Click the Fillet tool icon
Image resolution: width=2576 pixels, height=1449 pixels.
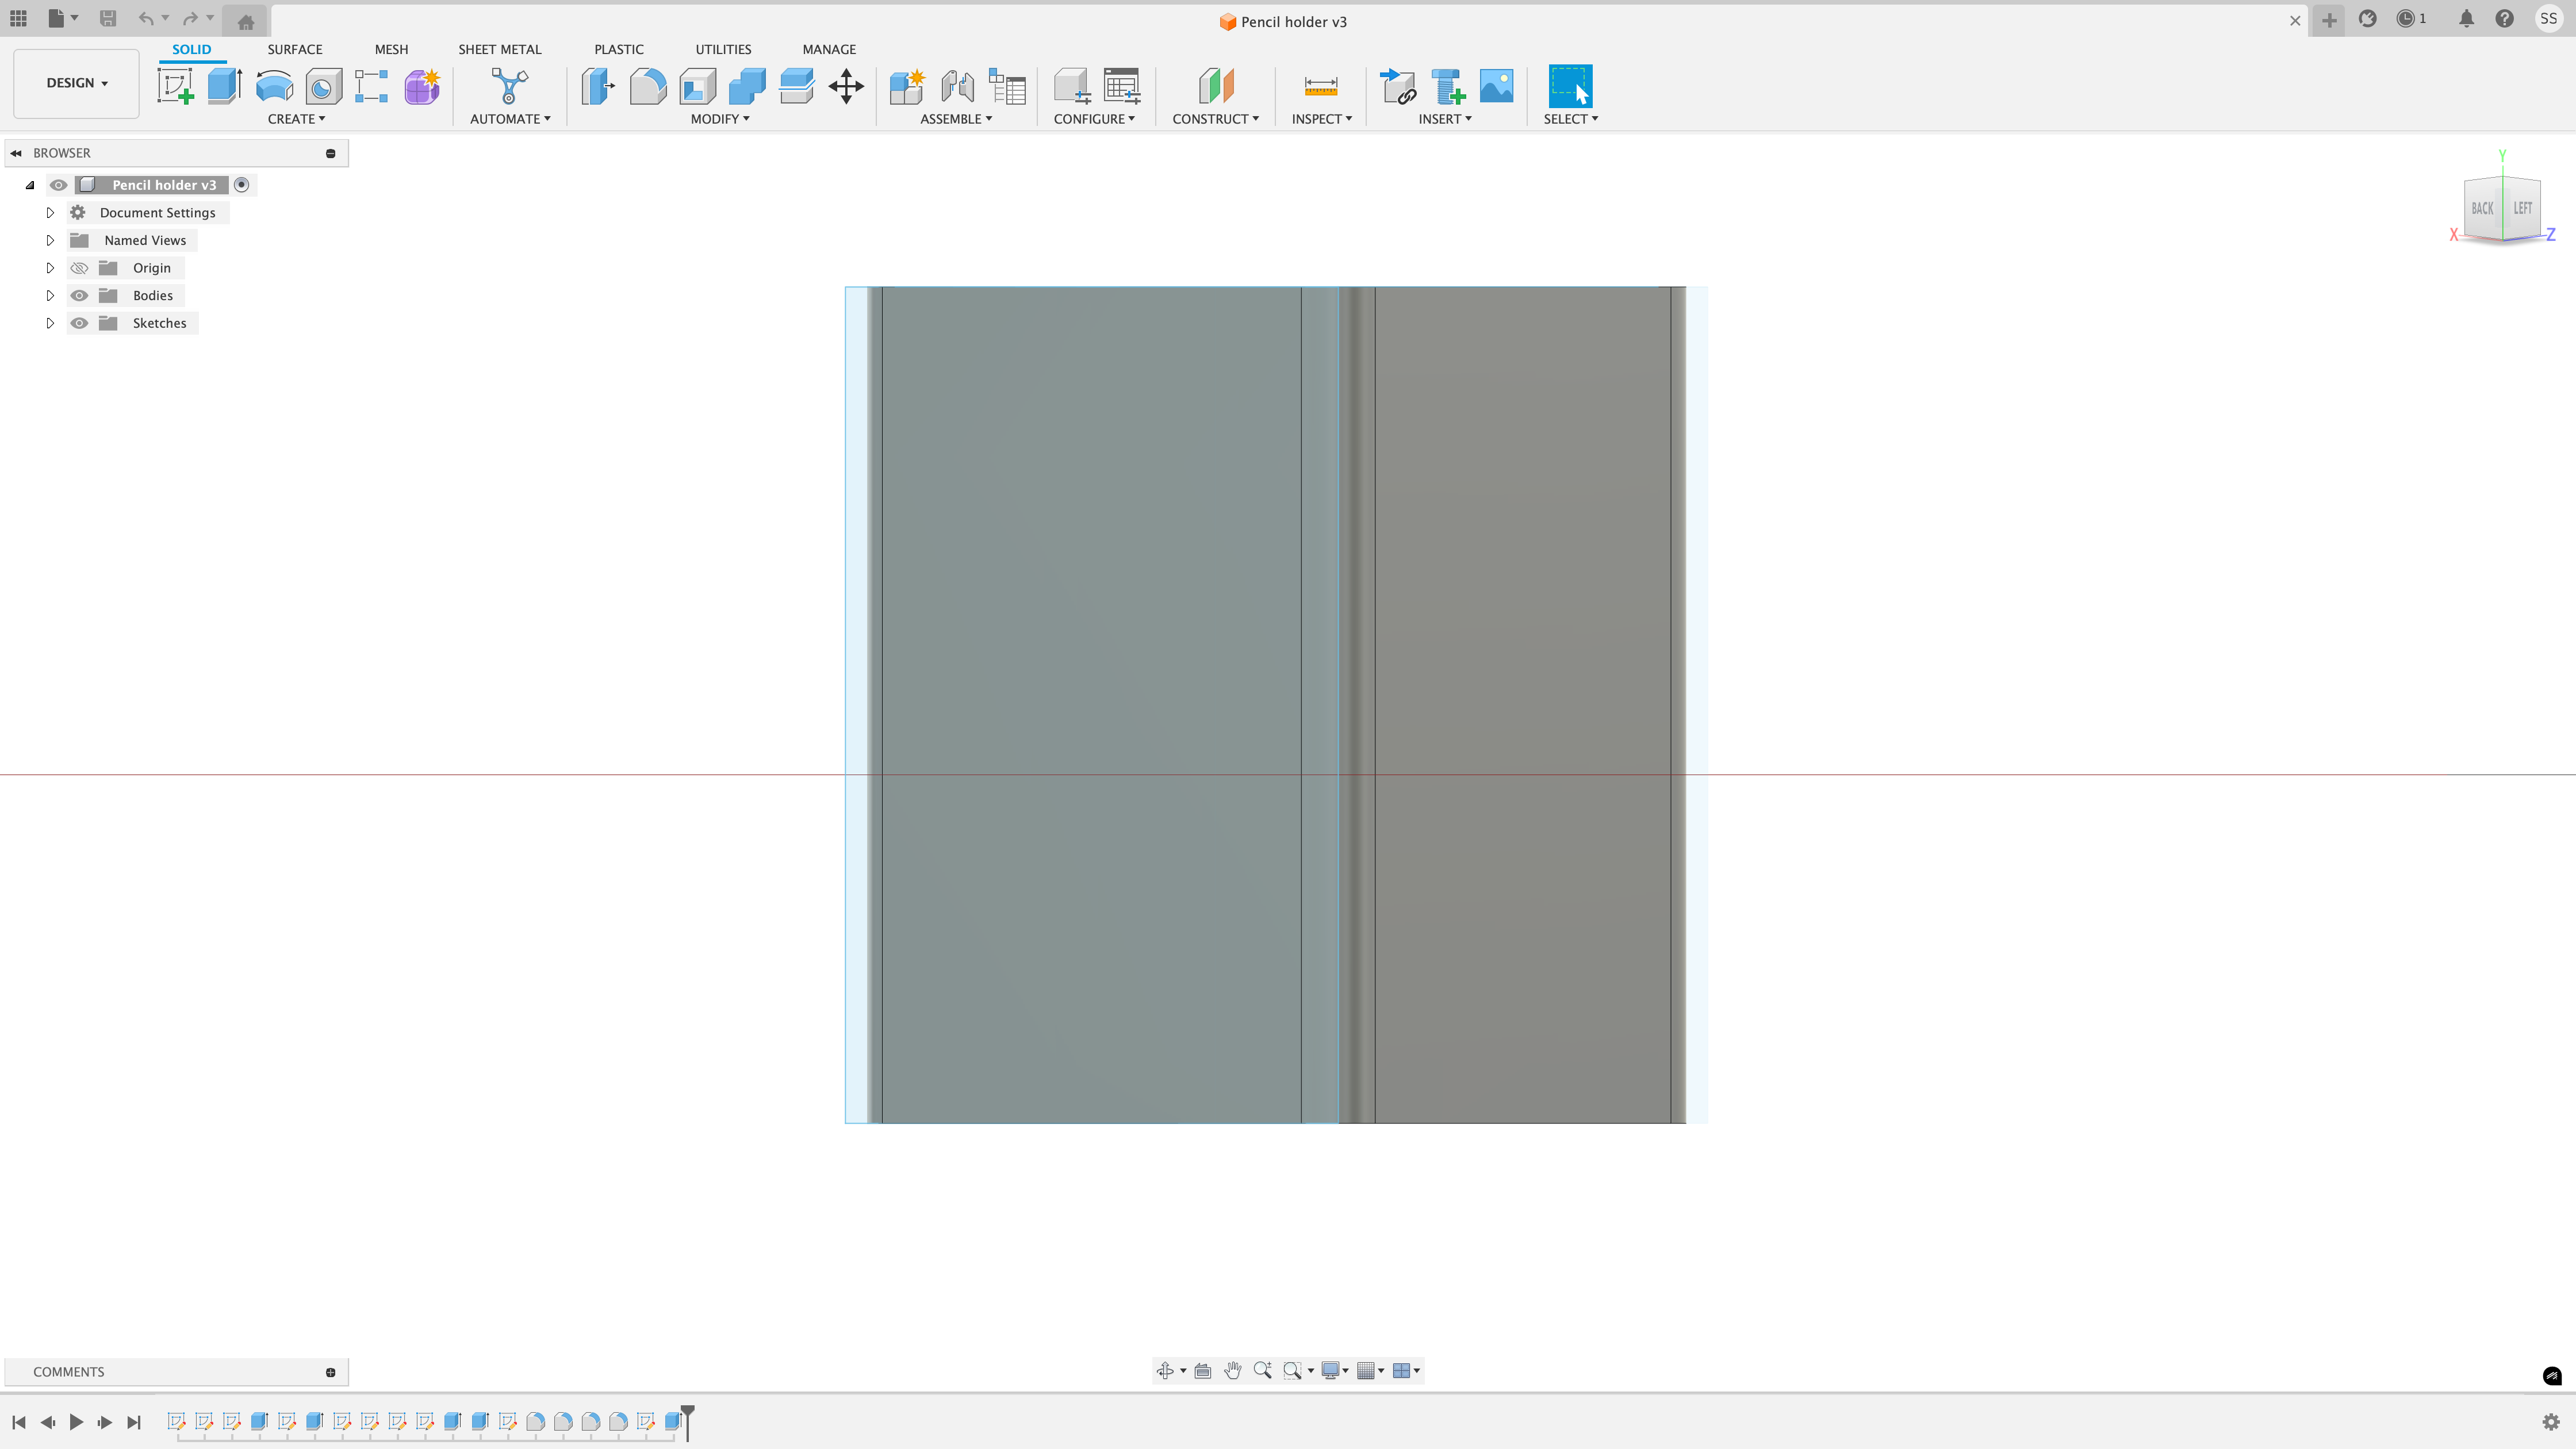click(x=648, y=86)
